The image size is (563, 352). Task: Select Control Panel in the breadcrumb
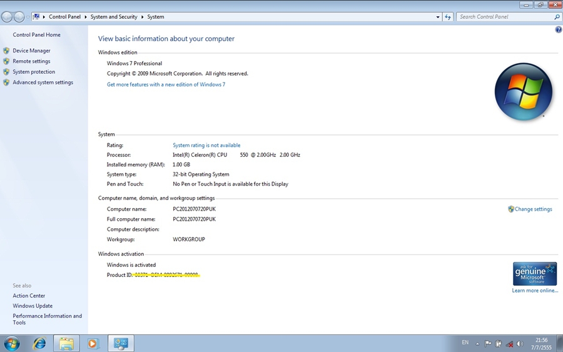click(x=64, y=17)
